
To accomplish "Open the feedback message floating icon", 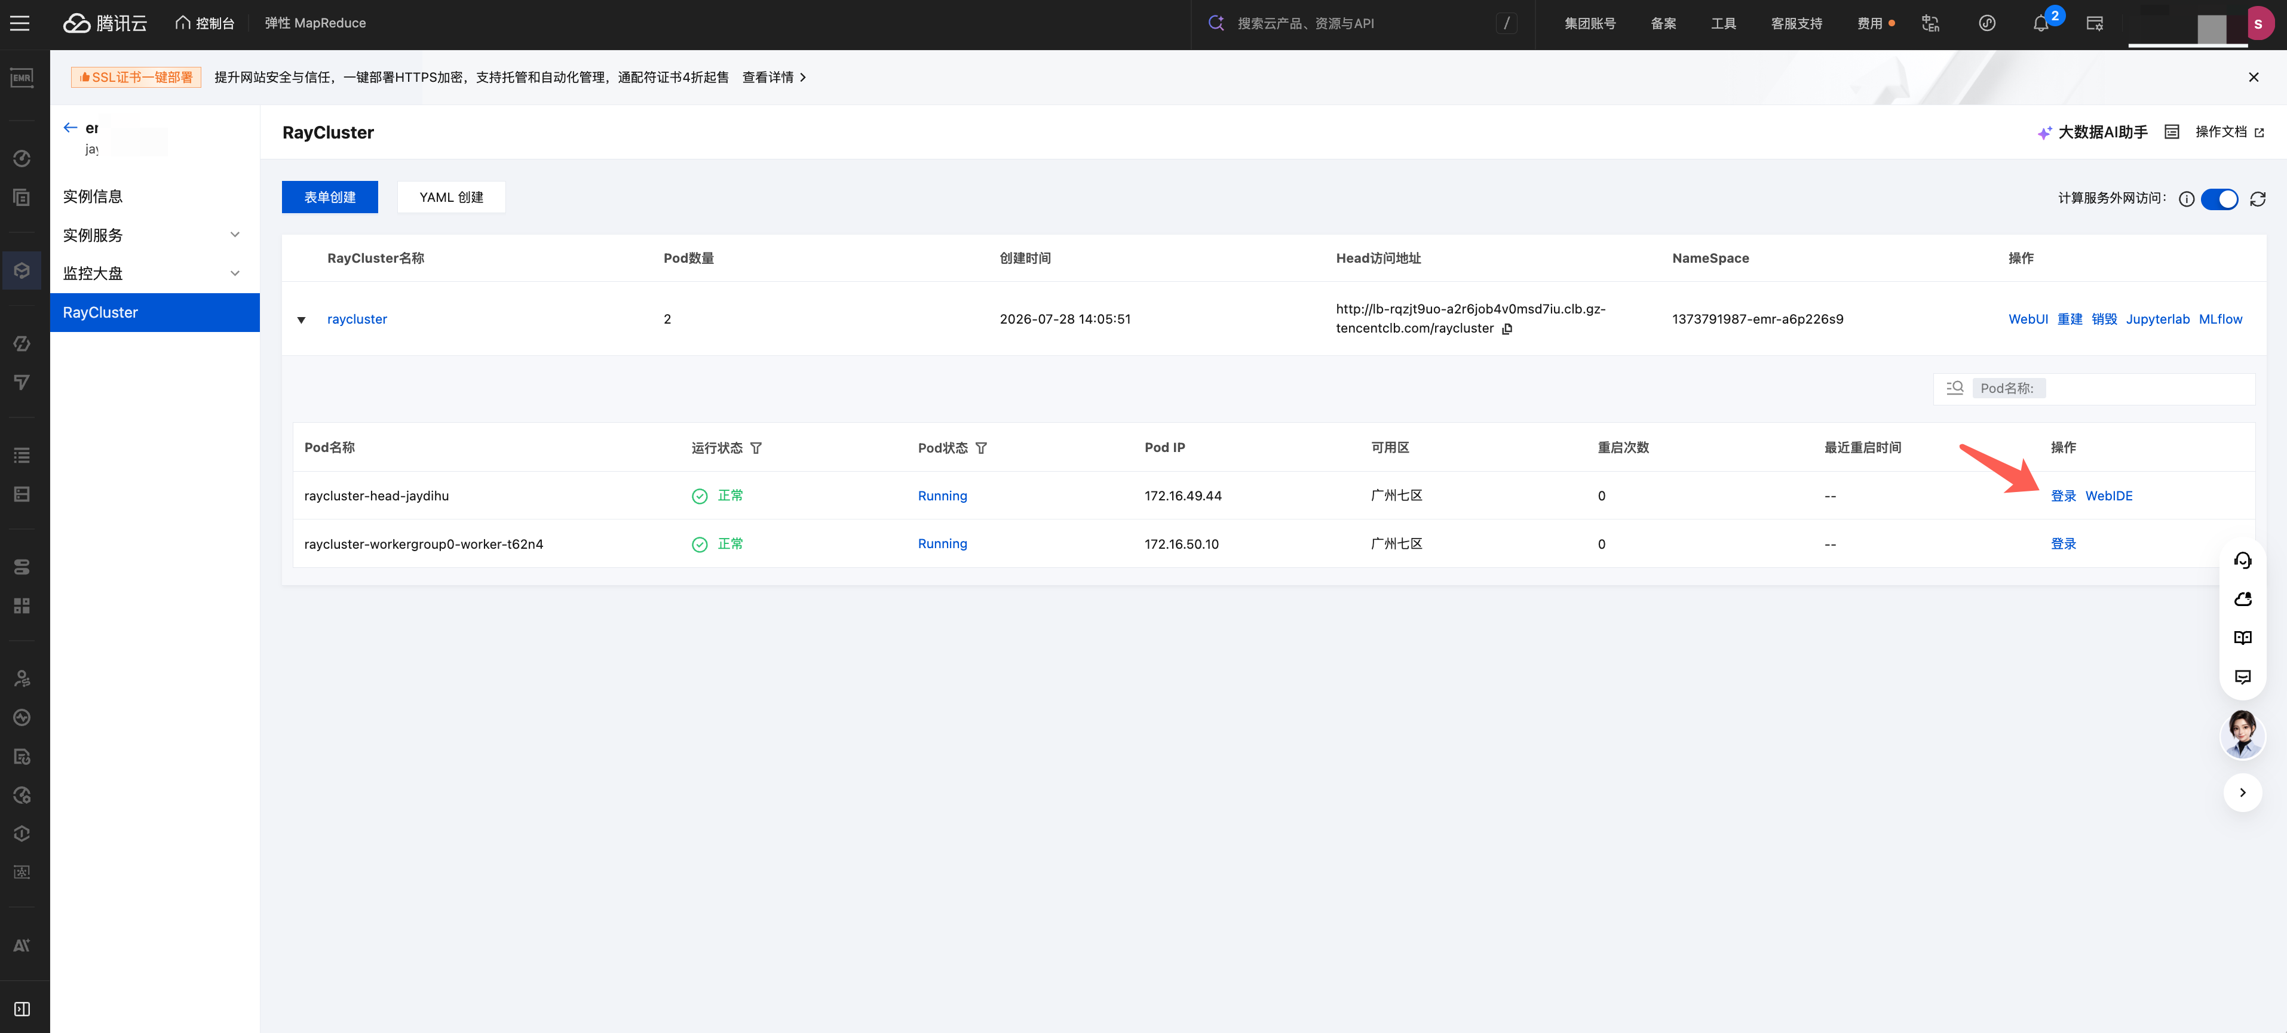I will [2243, 677].
